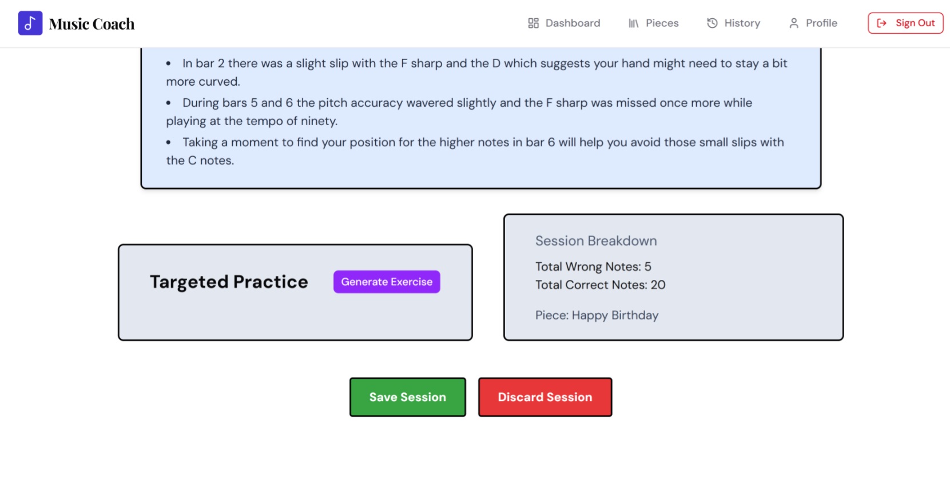Click the Piece: Happy Birthday label
Image resolution: width=950 pixels, height=477 pixels.
[x=597, y=315]
